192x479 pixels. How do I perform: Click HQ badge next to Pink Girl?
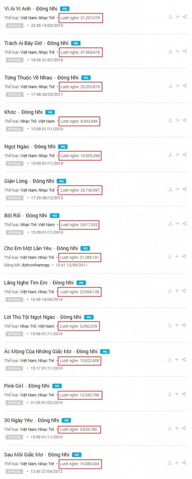tap(57, 386)
